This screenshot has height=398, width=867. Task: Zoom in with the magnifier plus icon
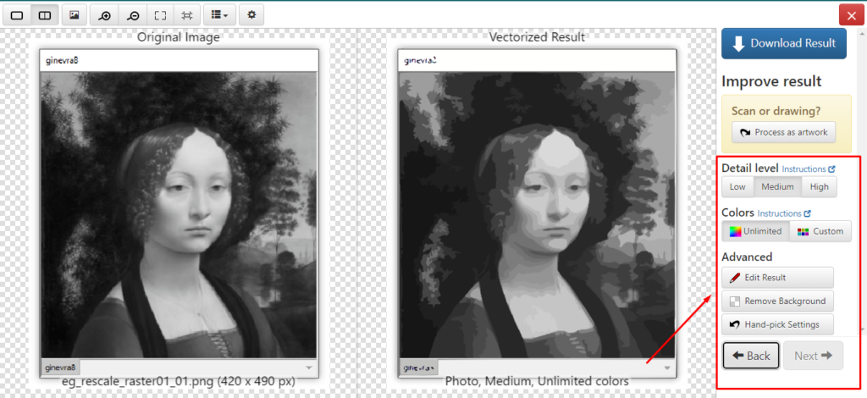pos(104,15)
